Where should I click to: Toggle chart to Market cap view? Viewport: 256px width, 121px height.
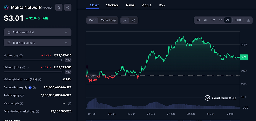point(108,20)
